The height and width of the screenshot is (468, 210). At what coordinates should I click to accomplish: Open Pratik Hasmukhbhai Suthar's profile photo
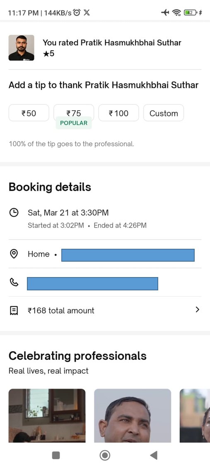(21, 48)
